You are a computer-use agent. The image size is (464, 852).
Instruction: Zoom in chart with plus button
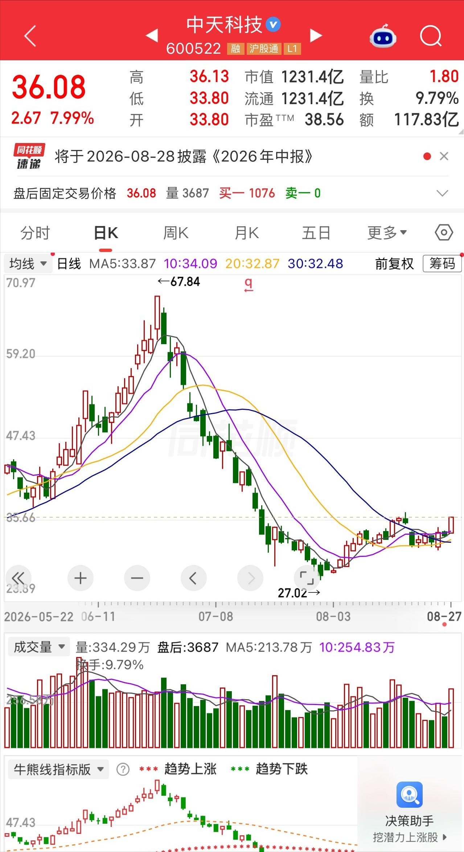click(81, 578)
